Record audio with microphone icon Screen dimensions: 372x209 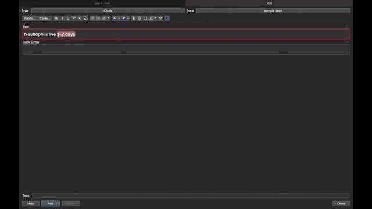(x=139, y=19)
